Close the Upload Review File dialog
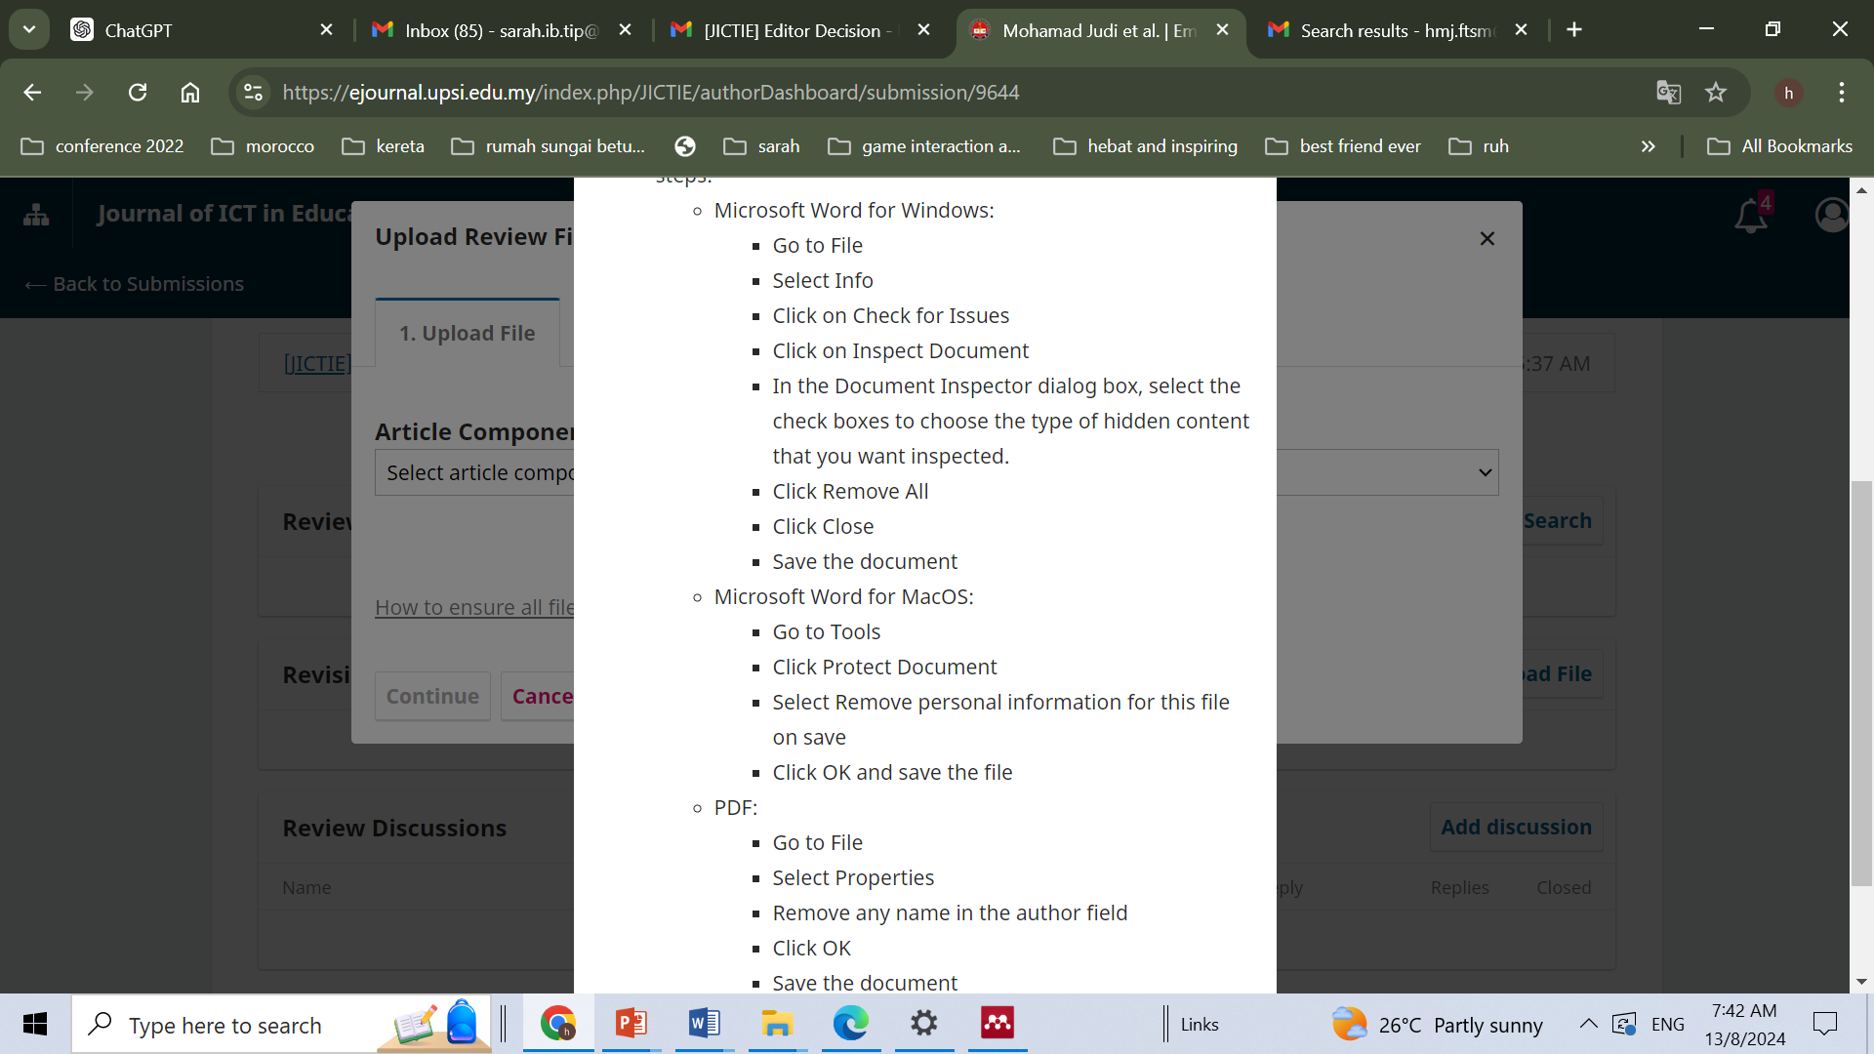This screenshot has width=1874, height=1054. pyautogui.click(x=1487, y=239)
